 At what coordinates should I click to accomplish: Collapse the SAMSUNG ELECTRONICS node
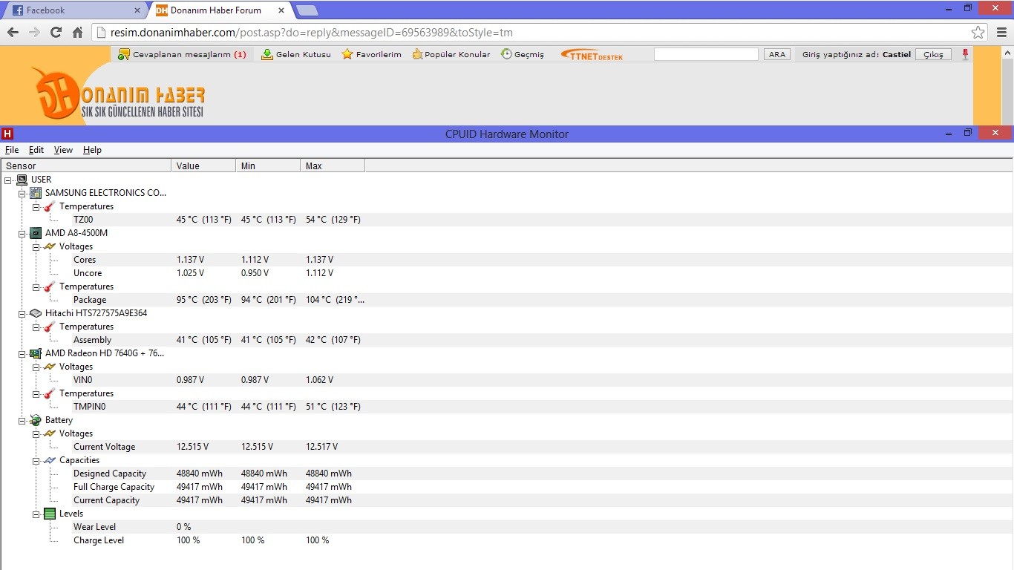point(22,193)
